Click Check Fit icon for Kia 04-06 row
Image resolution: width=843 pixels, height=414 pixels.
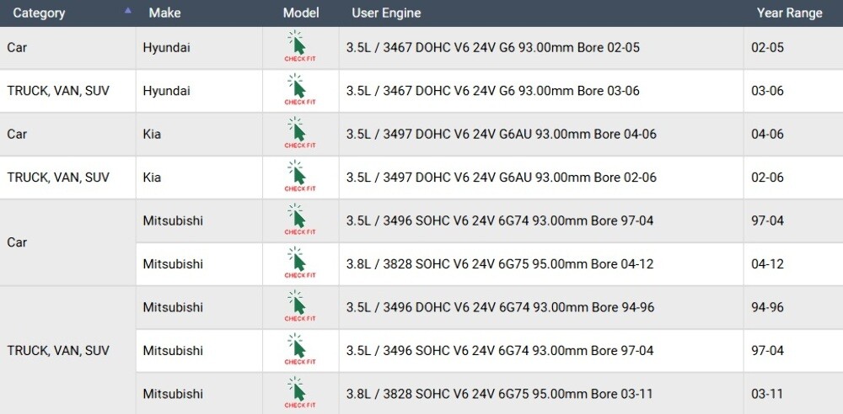(300, 133)
